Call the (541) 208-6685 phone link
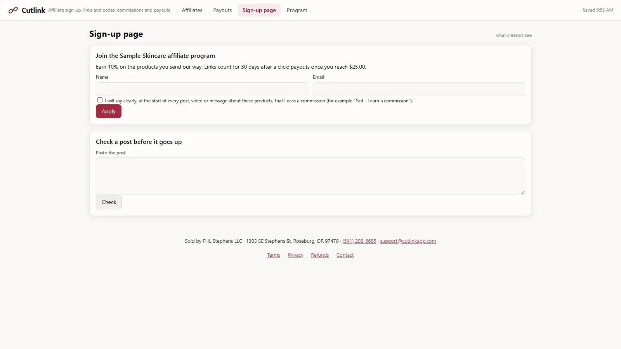 point(359,241)
